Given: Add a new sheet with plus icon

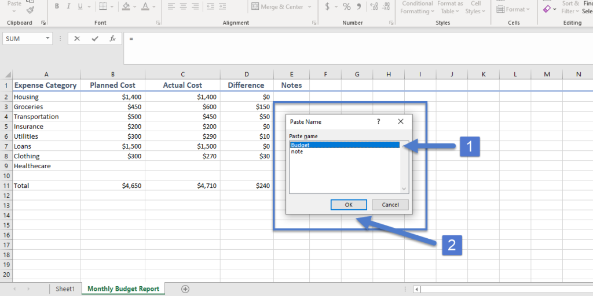Looking at the screenshot, I should [x=185, y=288].
